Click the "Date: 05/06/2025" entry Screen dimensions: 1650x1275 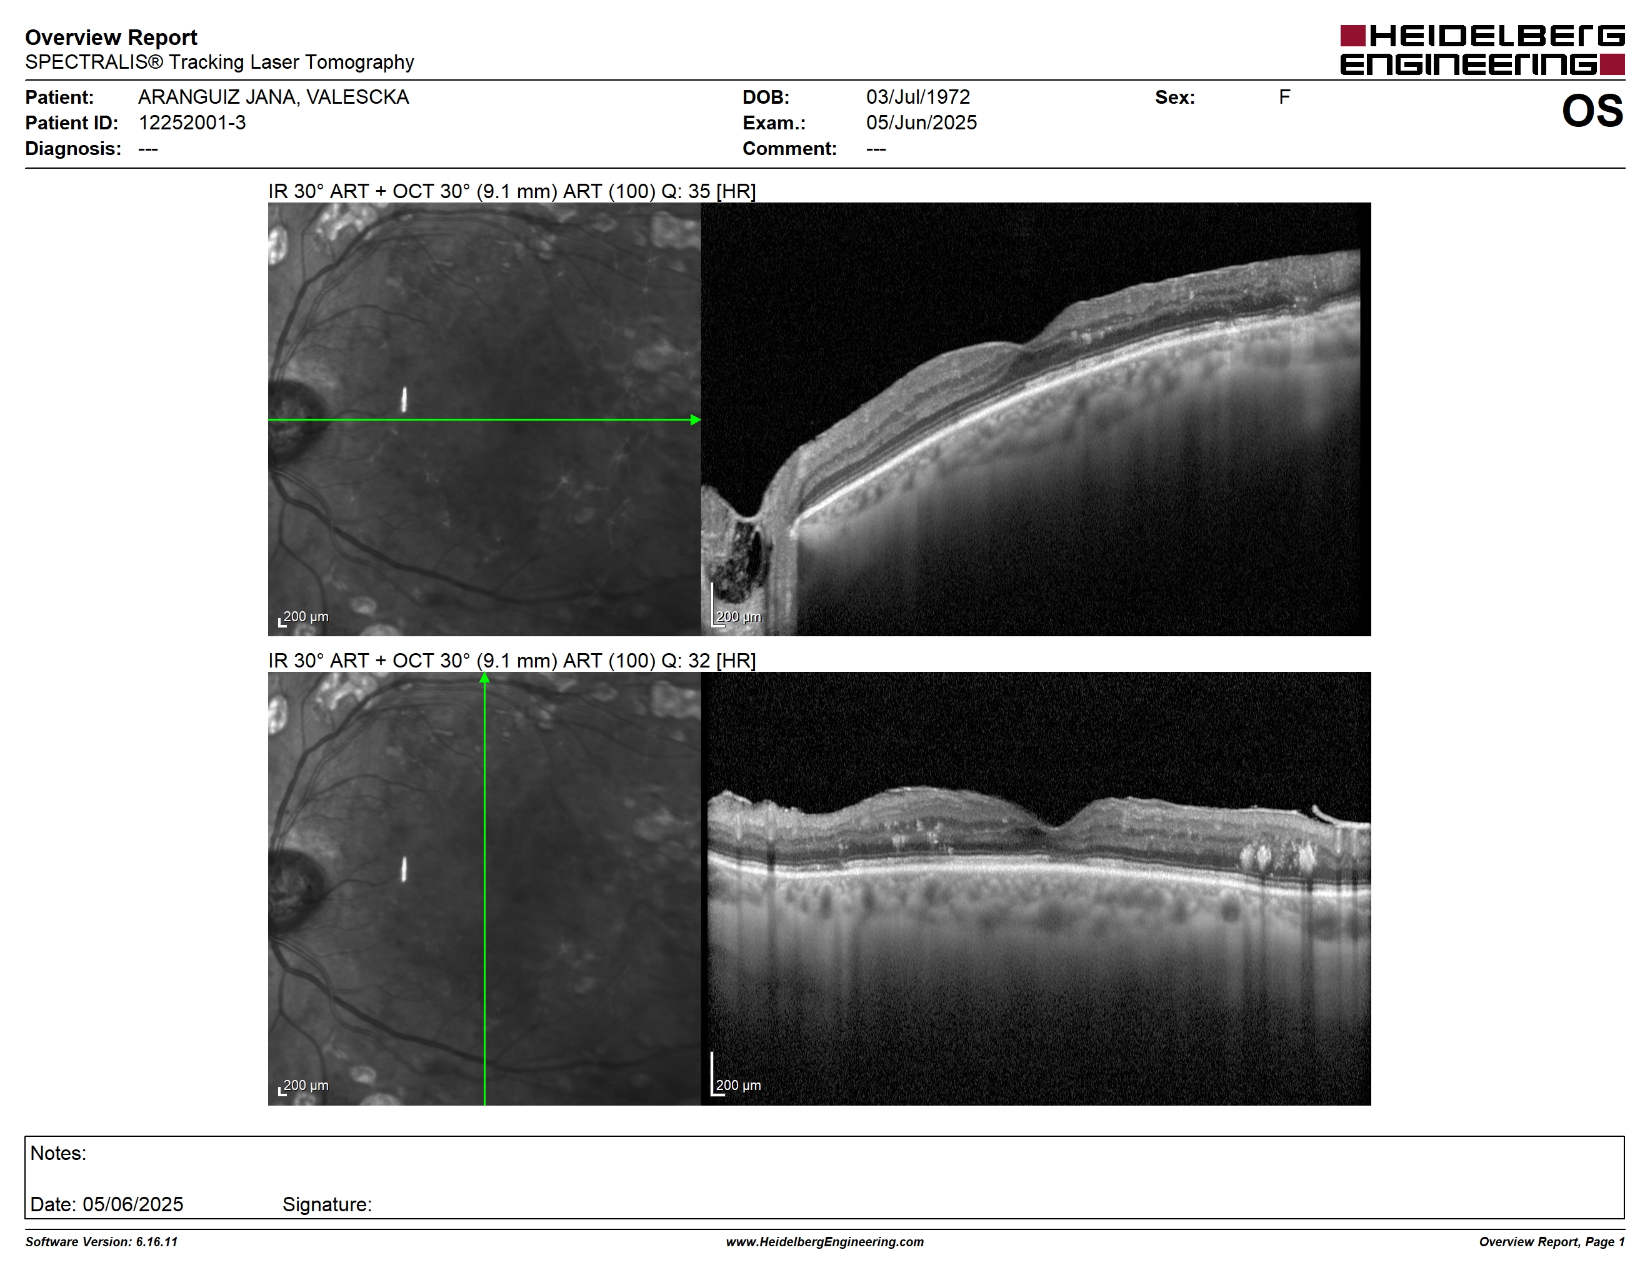pos(106,1204)
